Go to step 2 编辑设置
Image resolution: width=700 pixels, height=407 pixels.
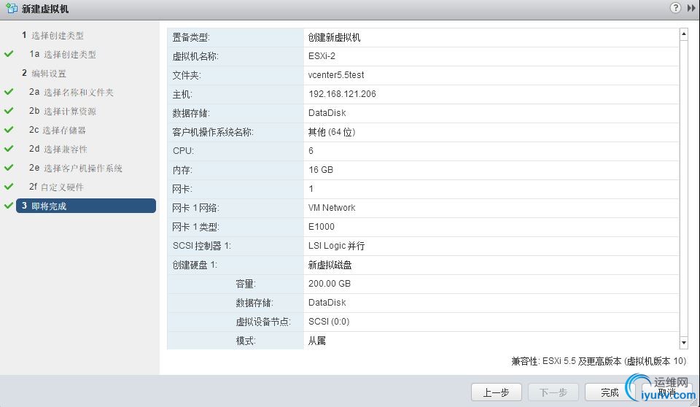44,73
